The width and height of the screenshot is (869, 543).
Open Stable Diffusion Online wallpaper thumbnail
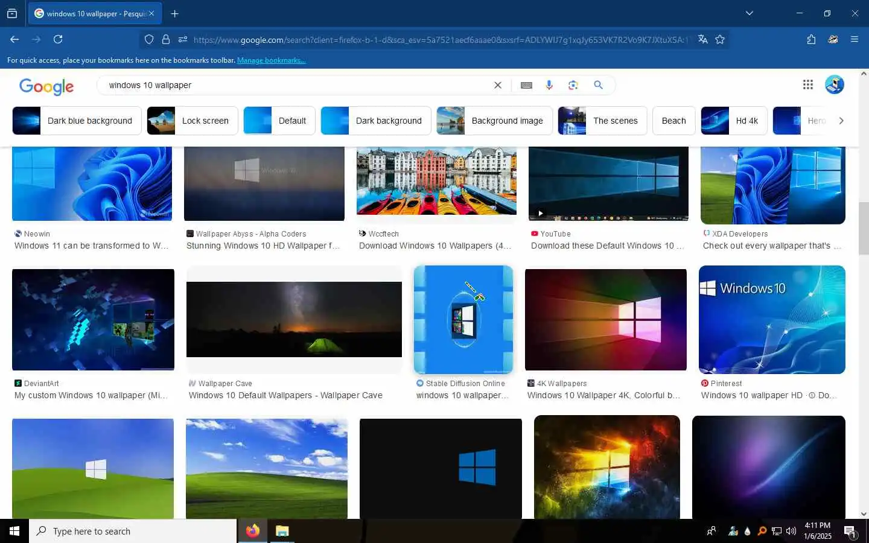463,320
